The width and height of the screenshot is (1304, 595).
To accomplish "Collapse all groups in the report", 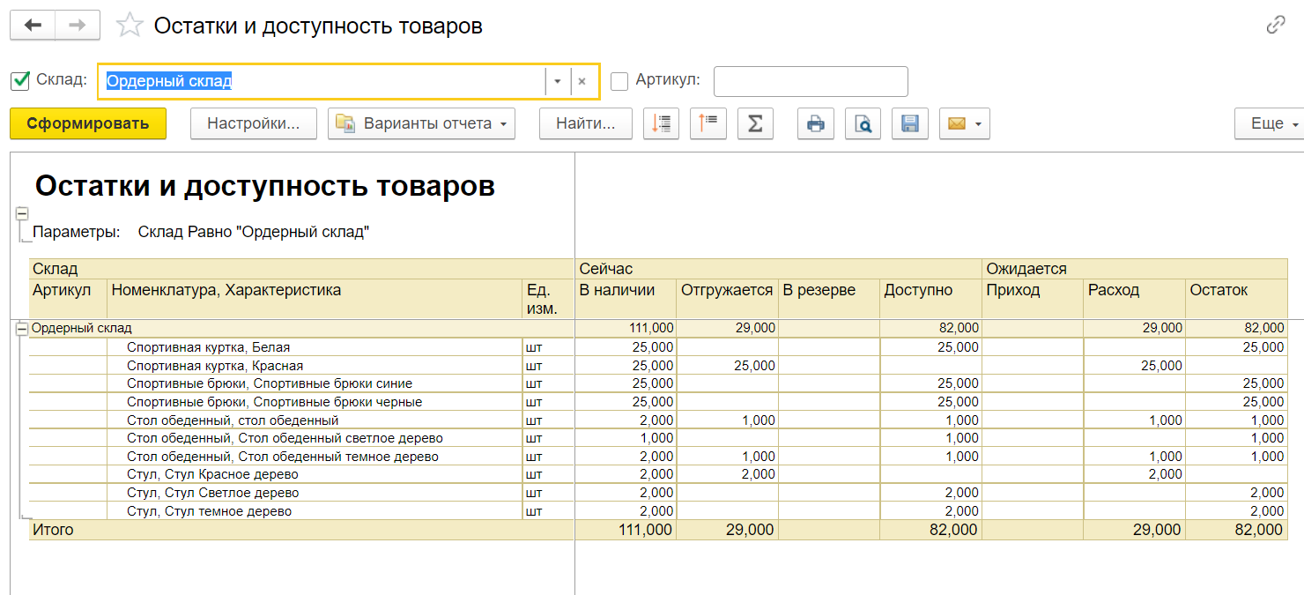I will click(x=708, y=123).
